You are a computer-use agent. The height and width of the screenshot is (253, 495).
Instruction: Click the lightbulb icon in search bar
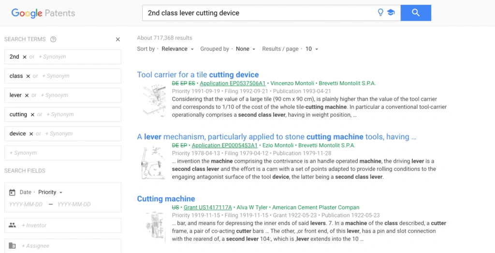click(381, 13)
